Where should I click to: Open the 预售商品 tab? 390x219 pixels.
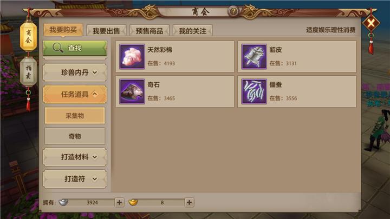click(149, 31)
